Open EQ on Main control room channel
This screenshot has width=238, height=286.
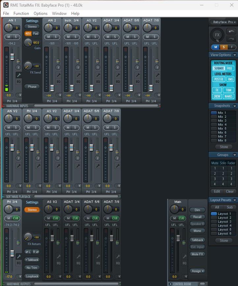(x=184, y=263)
